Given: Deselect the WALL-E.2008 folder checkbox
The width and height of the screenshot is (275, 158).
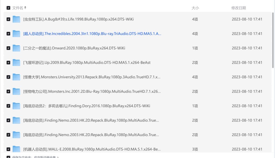Looking at the screenshot, I should click(x=8, y=149).
